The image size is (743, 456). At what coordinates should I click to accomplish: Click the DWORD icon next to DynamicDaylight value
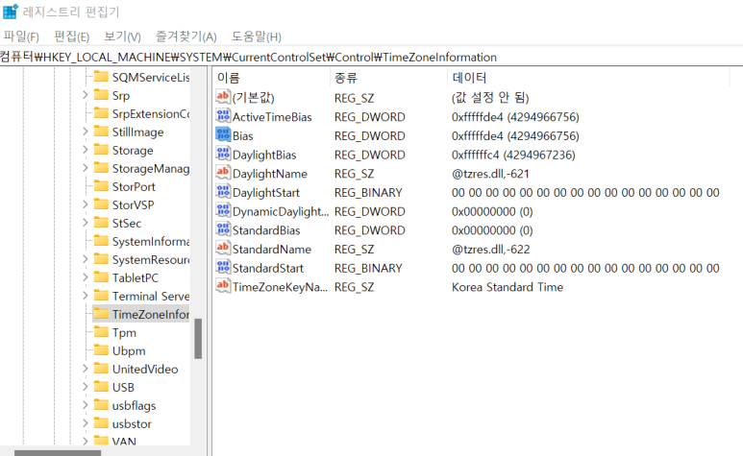(x=223, y=210)
